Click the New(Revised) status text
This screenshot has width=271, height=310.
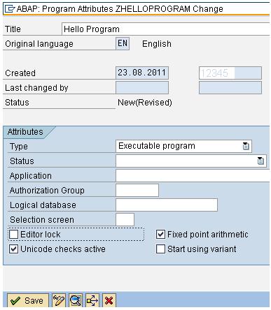coord(145,103)
